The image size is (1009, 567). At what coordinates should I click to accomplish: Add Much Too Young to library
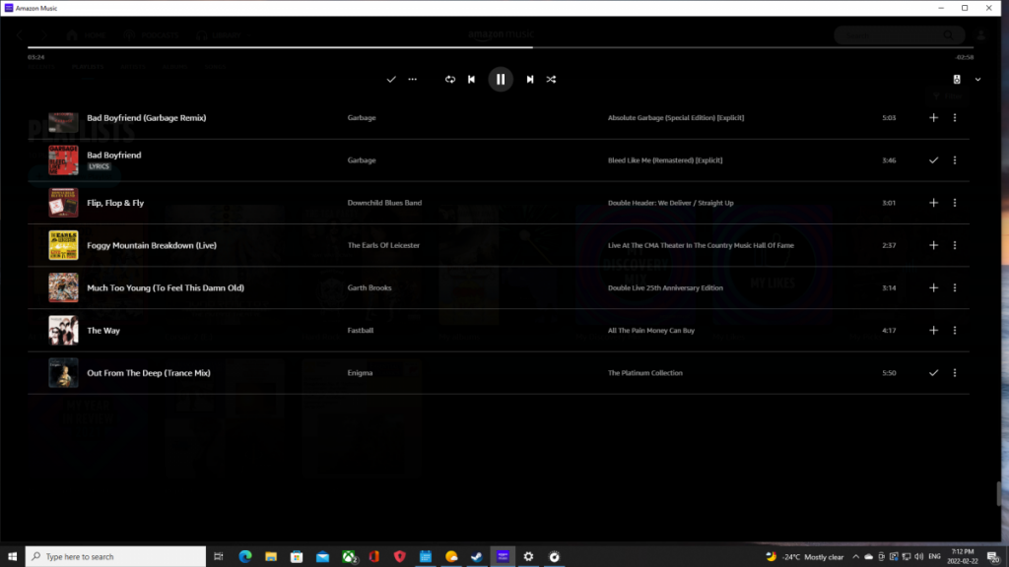(933, 287)
